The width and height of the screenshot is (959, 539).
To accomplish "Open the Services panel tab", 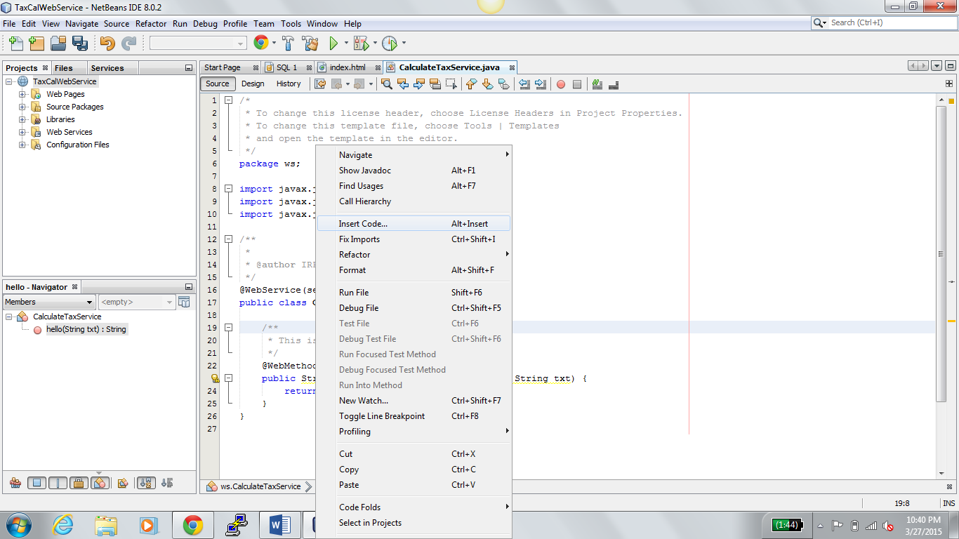I will pyautogui.click(x=107, y=68).
